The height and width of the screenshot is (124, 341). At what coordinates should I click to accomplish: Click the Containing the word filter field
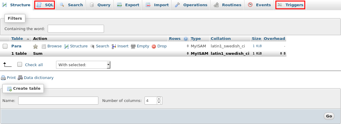[x=76, y=29]
